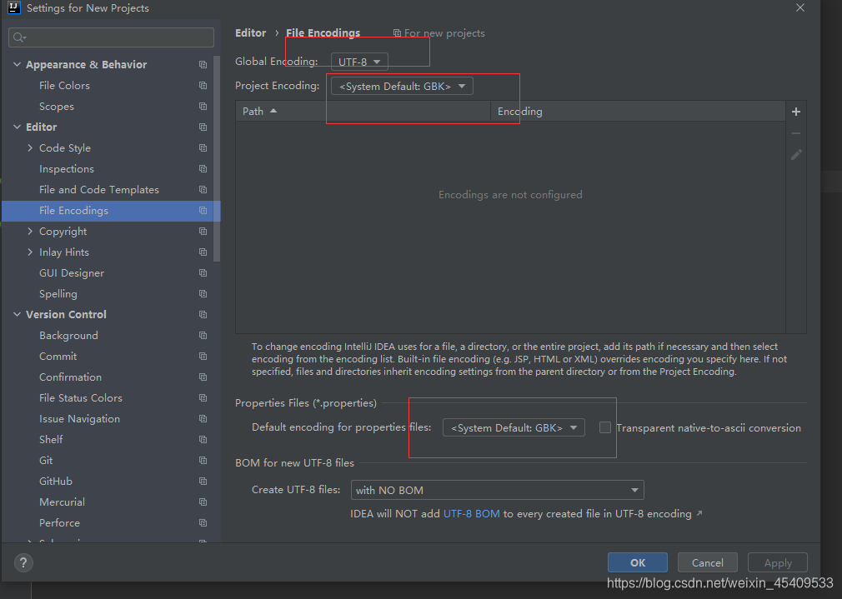Click project-level icon beside Scopes
842x599 pixels.
[203, 107]
